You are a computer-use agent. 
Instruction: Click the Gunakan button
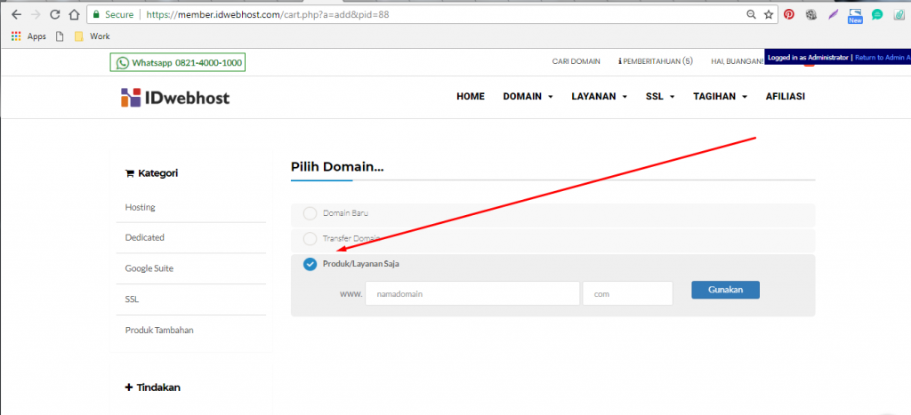point(725,290)
